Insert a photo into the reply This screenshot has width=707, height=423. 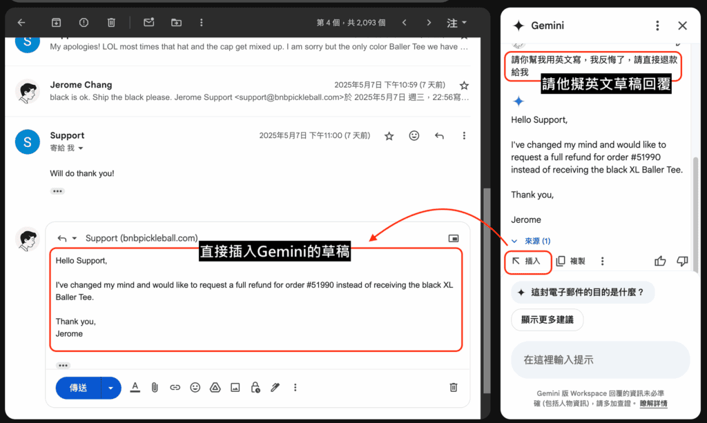pos(235,387)
